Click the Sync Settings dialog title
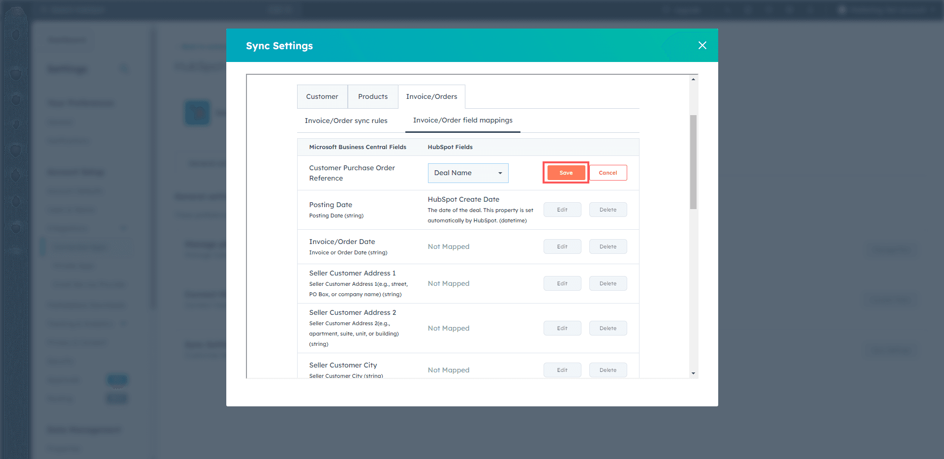Image resolution: width=944 pixels, height=459 pixels. (279, 46)
